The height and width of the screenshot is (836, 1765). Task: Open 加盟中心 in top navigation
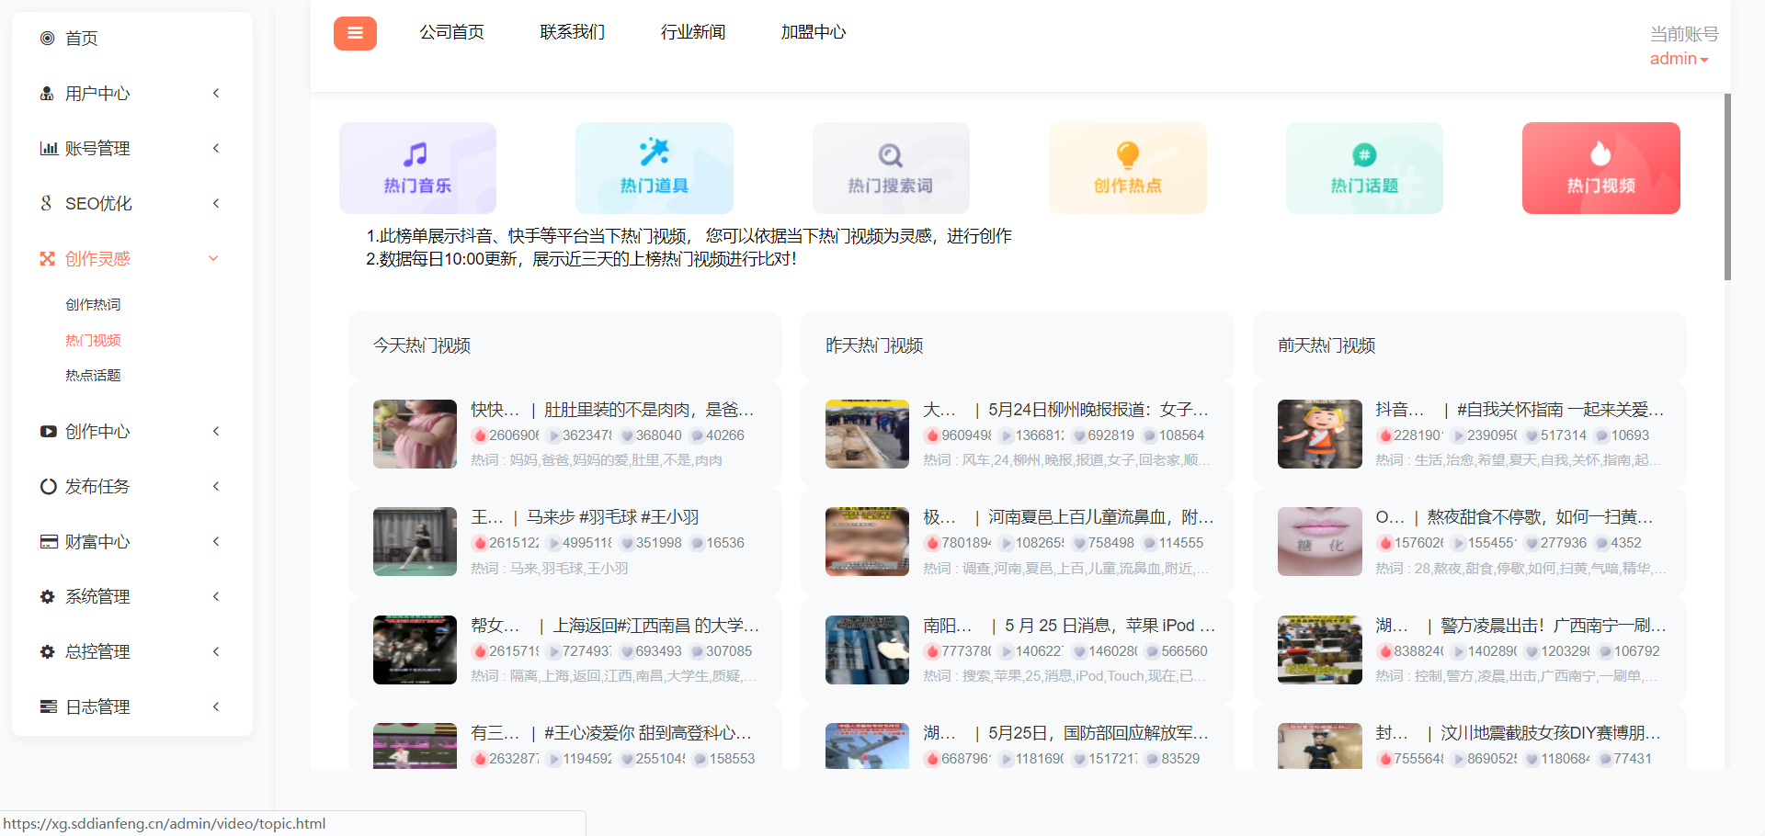(813, 32)
